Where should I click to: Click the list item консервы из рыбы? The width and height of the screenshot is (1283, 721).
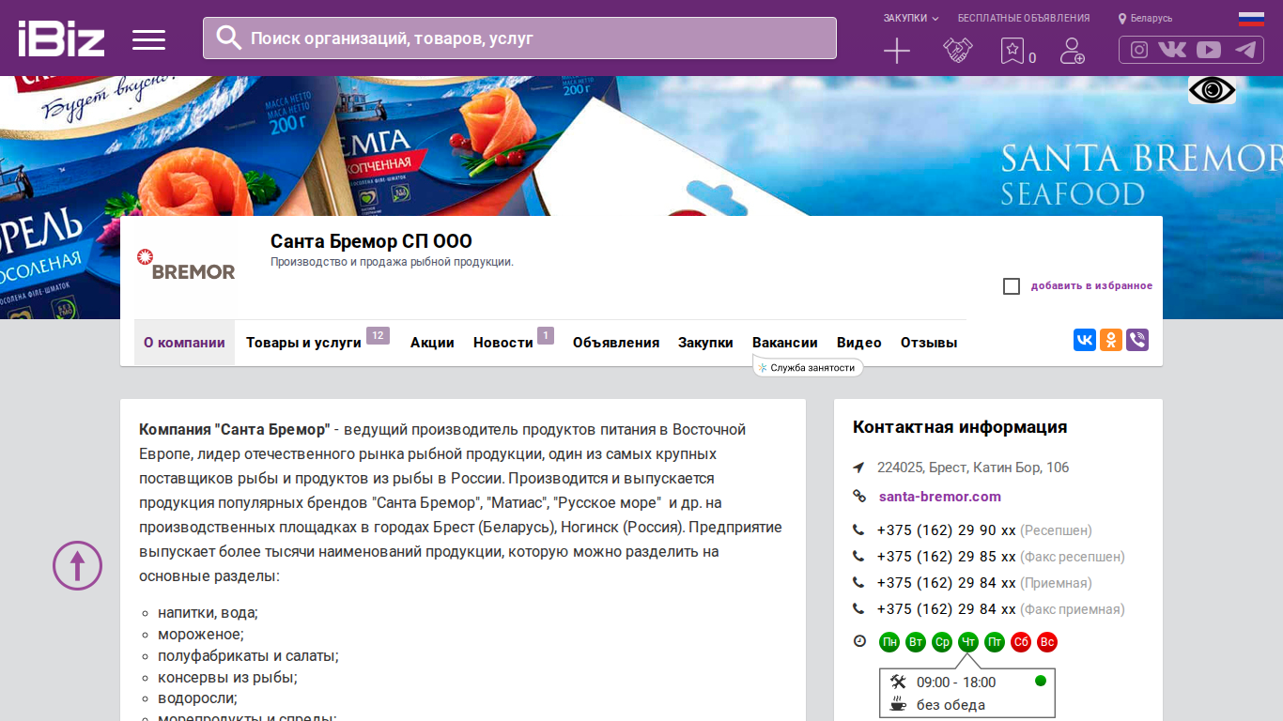(227, 677)
